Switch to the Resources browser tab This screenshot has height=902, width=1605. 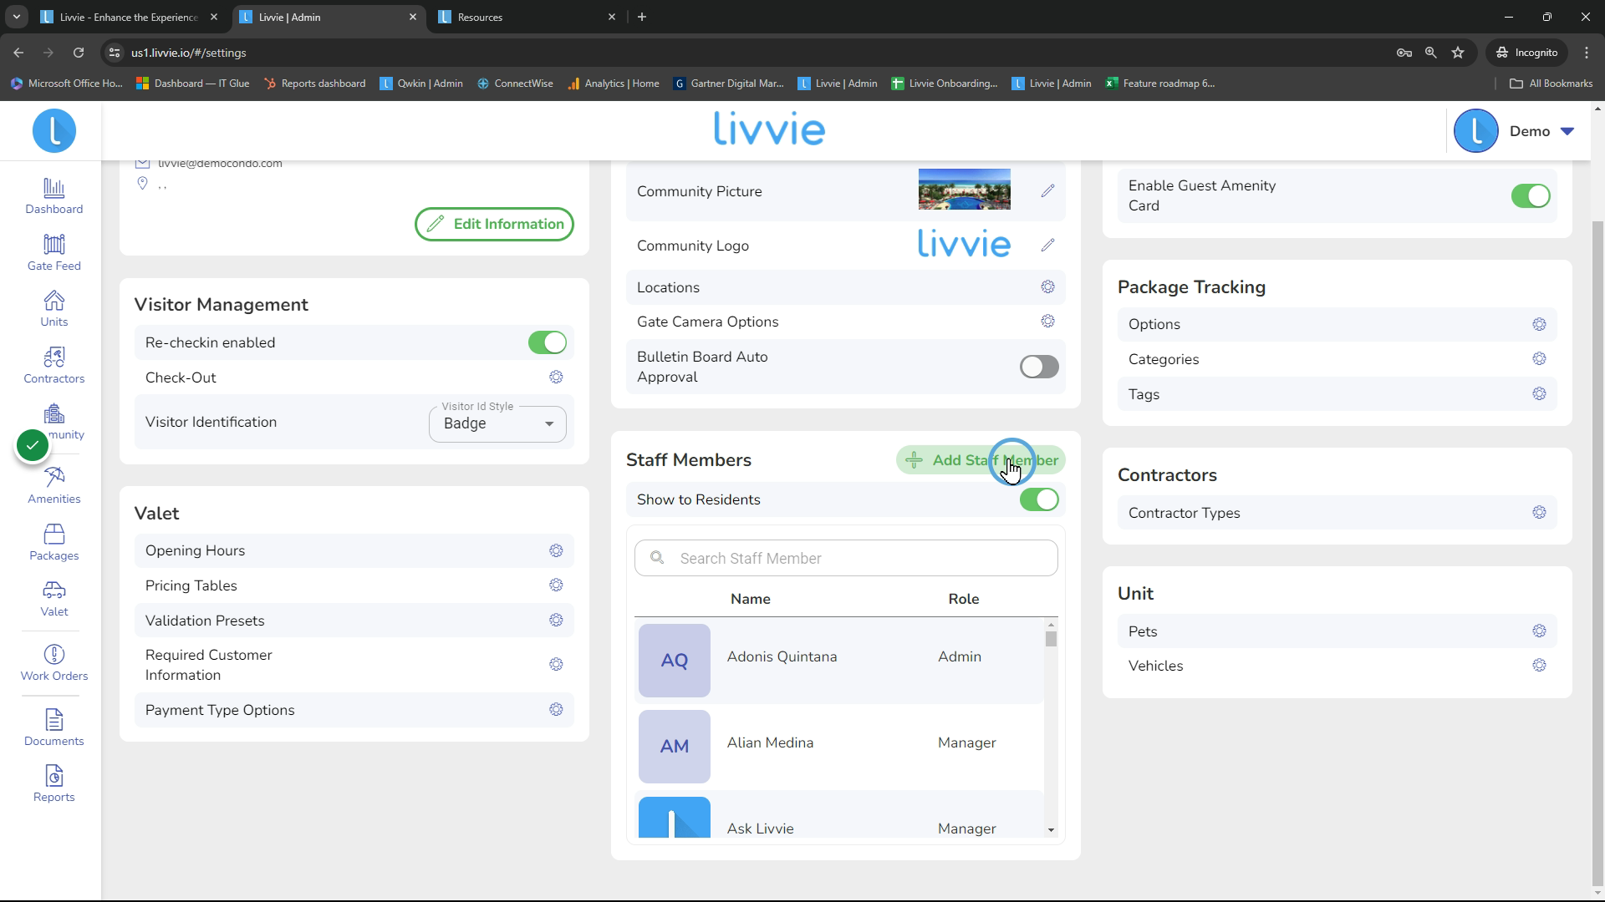527,17
